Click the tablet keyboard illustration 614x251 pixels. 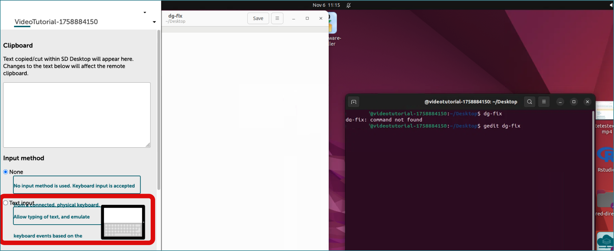pos(123,222)
